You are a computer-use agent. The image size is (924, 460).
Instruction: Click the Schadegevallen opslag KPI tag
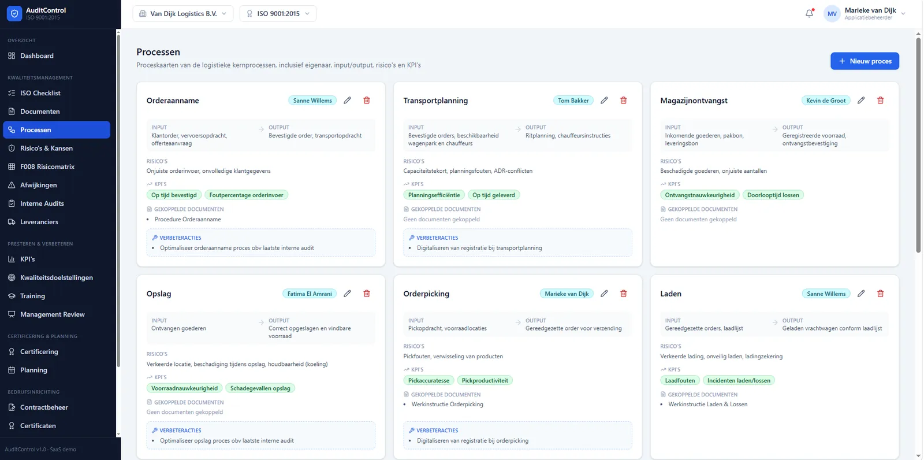click(x=260, y=388)
